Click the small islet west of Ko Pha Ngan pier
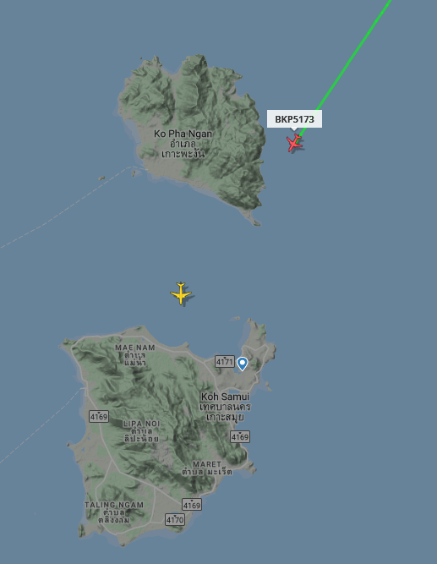437x564 pixels. pyautogui.click(x=101, y=178)
